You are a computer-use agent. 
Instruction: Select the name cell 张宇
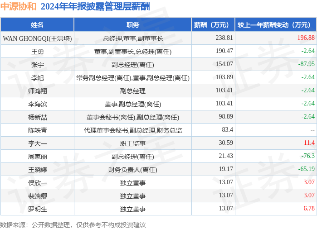coord(37,65)
